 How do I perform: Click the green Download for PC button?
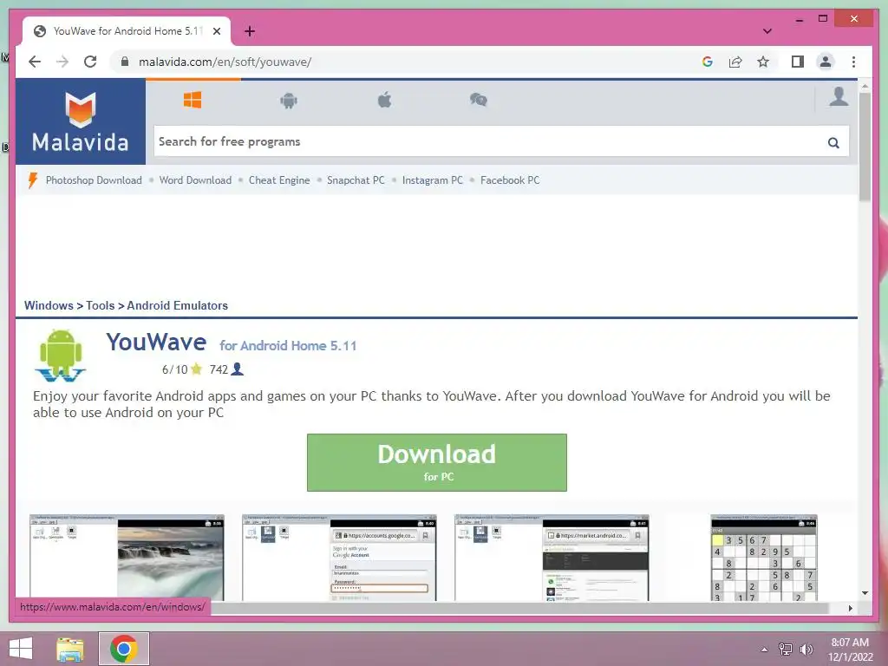(437, 462)
